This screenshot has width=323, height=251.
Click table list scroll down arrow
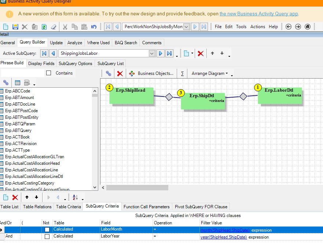95,187
